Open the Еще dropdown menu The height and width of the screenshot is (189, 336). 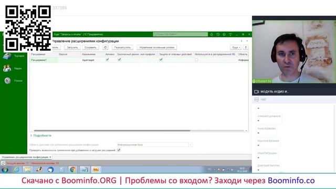(236, 47)
